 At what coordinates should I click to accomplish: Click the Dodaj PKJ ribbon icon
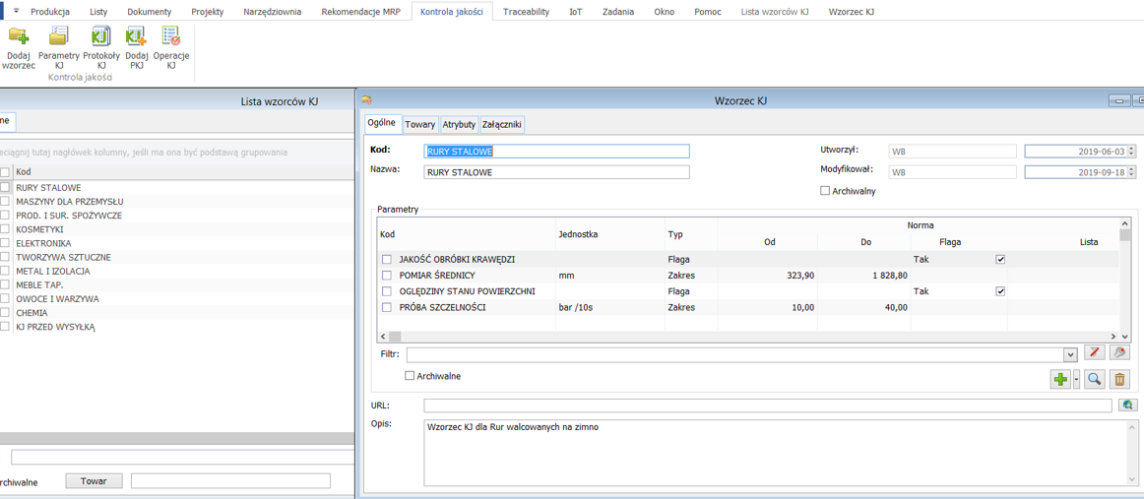click(x=137, y=48)
